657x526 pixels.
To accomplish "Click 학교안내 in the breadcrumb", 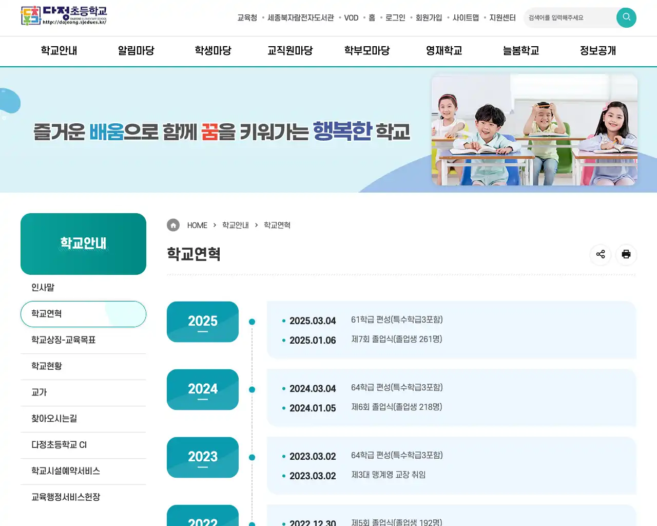I will [x=236, y=226].
